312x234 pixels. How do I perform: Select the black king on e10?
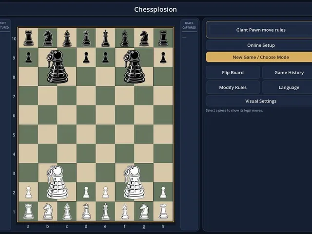point(105,38)
